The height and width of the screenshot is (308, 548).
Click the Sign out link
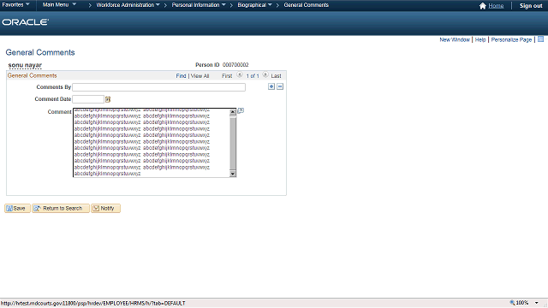531,6
